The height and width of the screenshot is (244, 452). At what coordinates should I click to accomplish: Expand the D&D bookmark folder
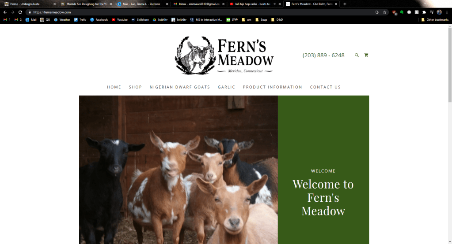point(277,20)
